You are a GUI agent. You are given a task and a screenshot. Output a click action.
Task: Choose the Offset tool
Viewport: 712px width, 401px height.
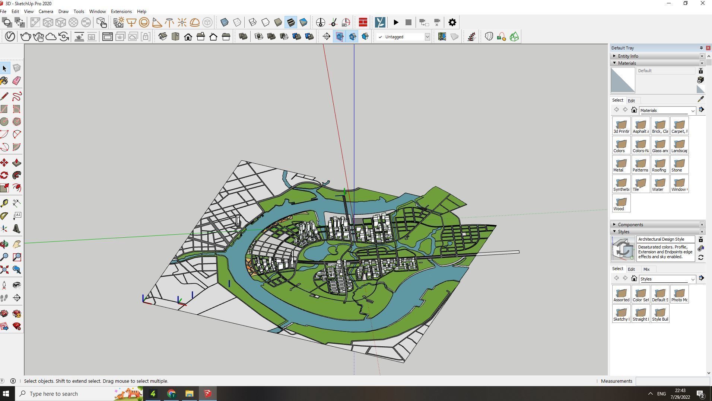pos(17,188)
